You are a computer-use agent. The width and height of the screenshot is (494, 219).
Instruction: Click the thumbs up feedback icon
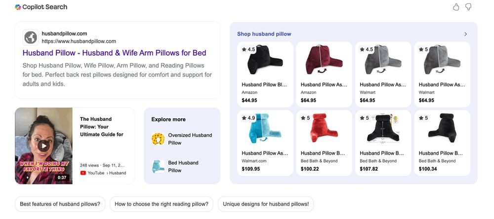456,7
